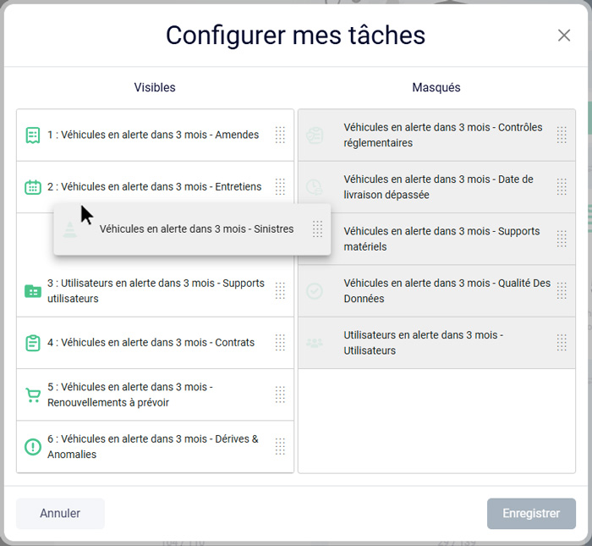
Task: Select the floating Sinistres task label
Action: [196, 229]
